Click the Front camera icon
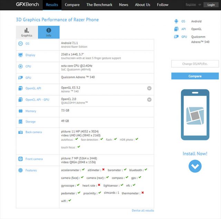This screenshot has height=219, width=221. [x=20, y=159]
